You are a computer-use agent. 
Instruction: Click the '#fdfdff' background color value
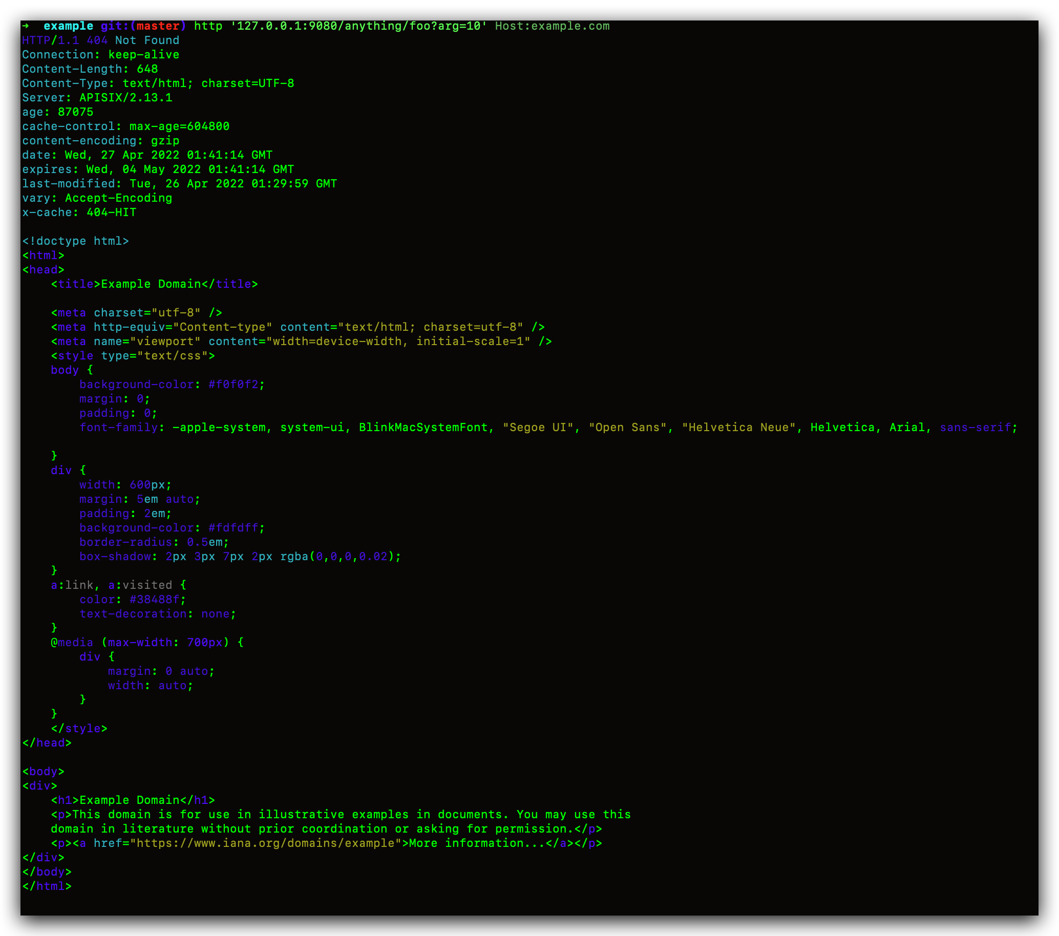[232, 528]
